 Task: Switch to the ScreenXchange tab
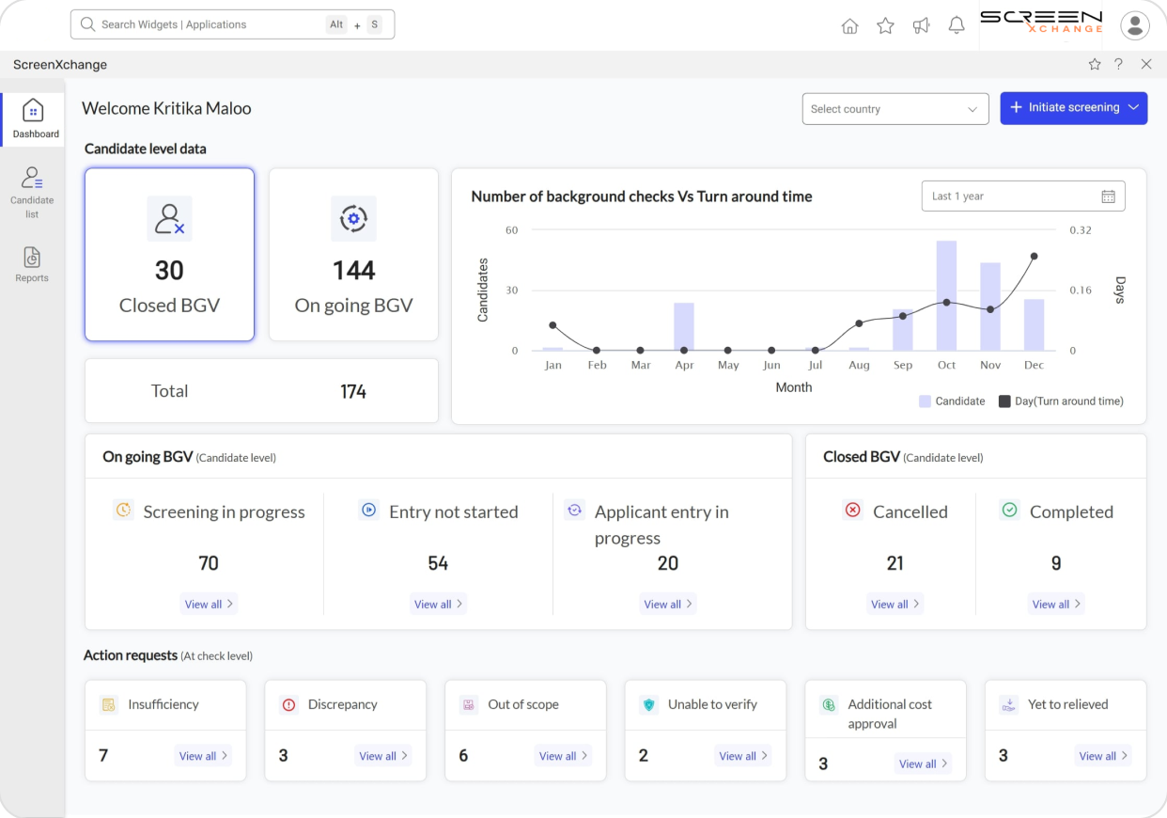(59, 64)
